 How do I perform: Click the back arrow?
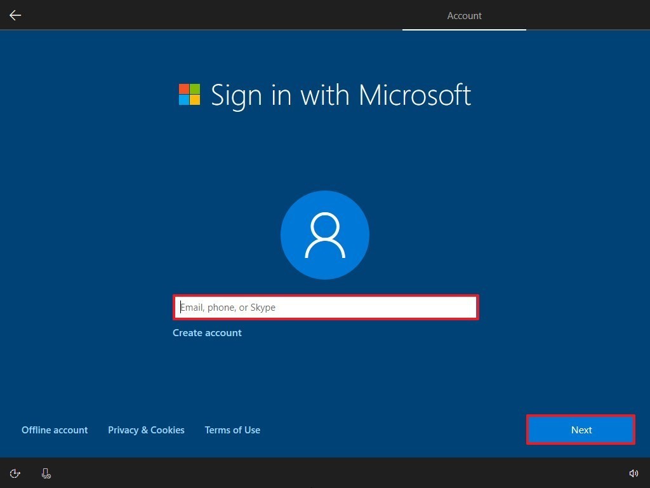15,15
